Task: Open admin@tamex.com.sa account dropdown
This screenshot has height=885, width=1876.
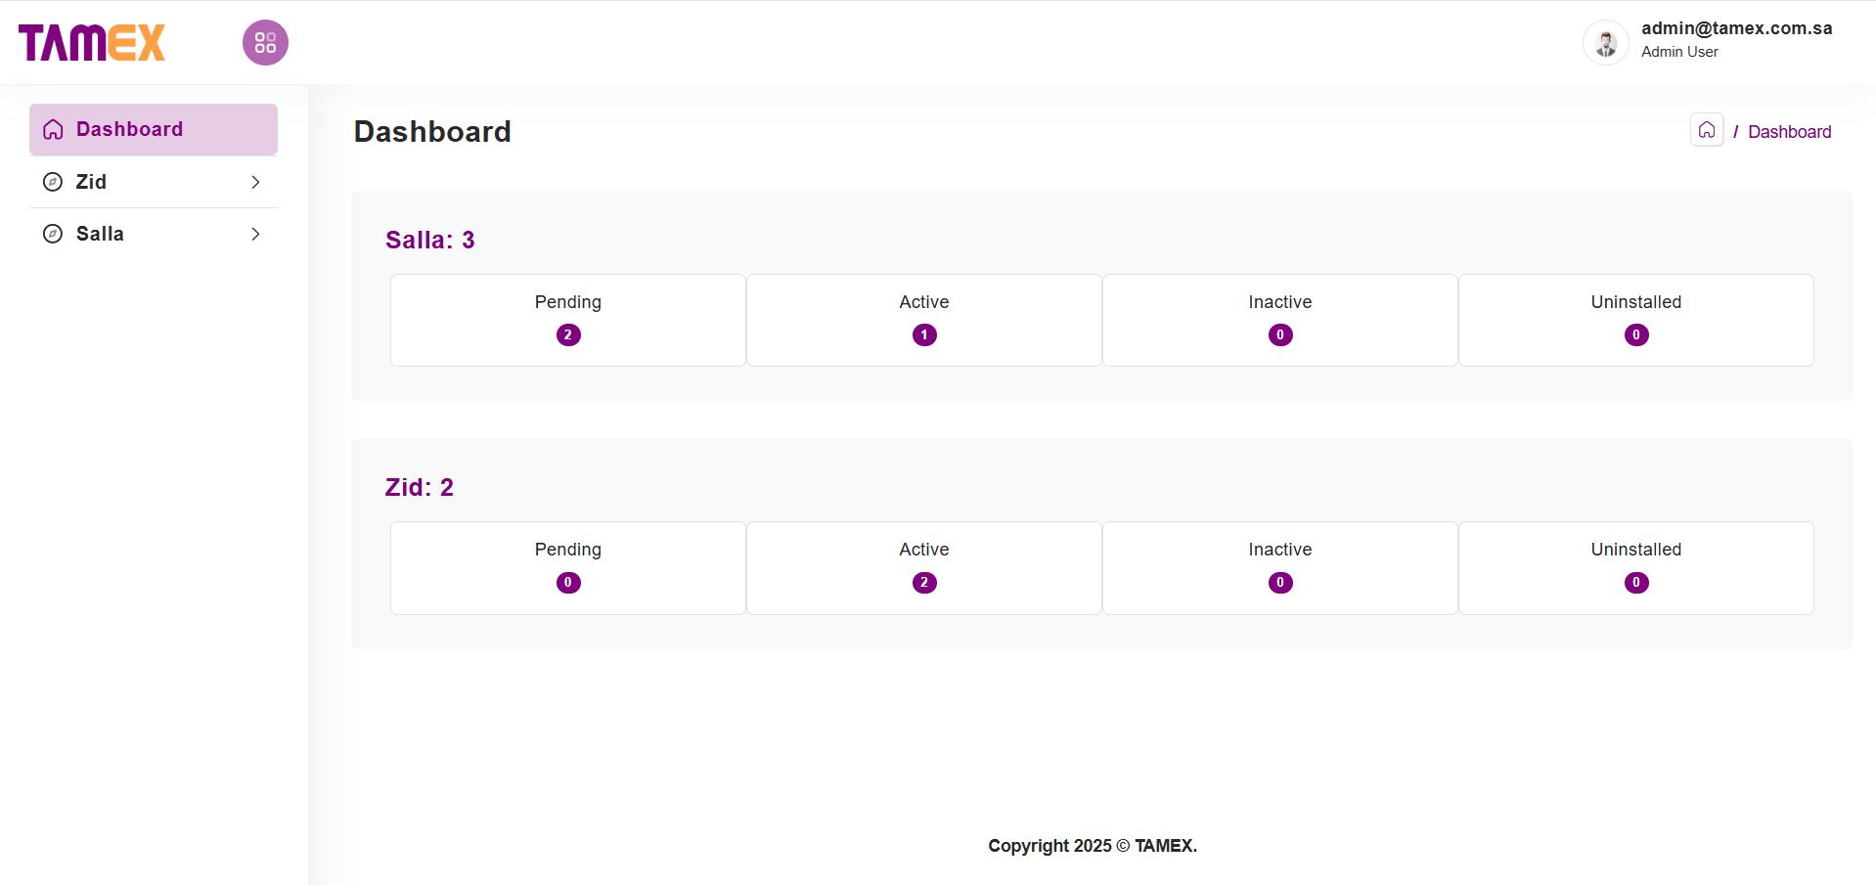Action: [x=1736, y=29]
